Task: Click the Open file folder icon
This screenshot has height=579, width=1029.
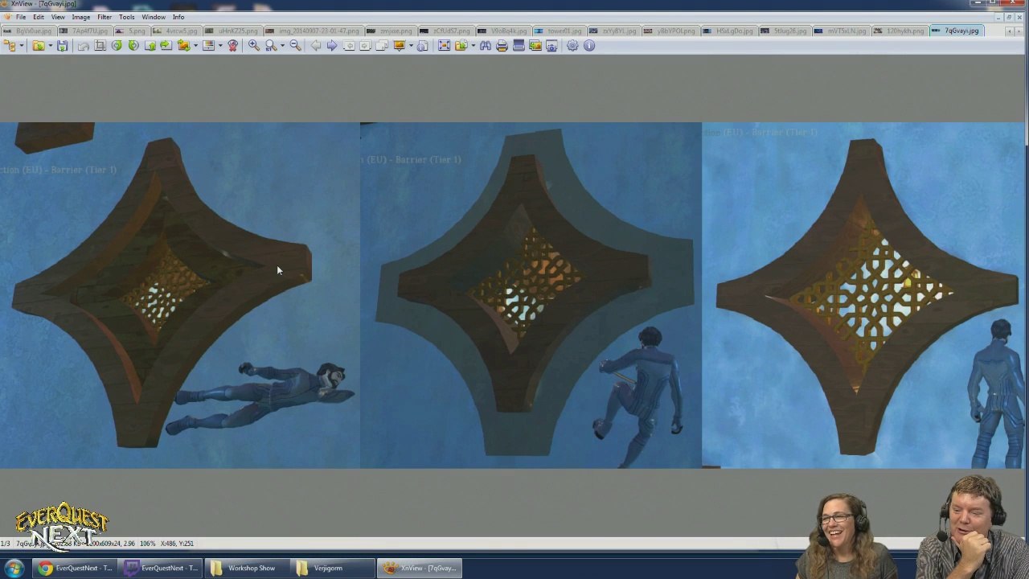Action: click(x=39, y=46)
